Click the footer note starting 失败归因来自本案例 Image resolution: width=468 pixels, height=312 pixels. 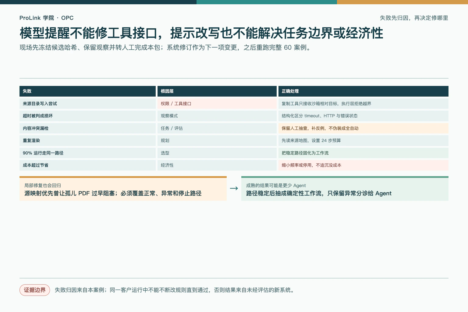tap(175, 290)
